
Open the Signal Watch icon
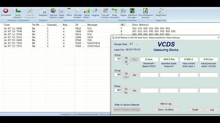[x=87, y=11]
